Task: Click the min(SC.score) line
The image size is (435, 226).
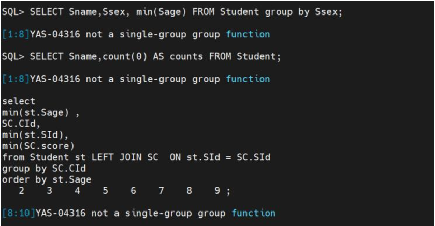Action: click(x=38, y=146)
